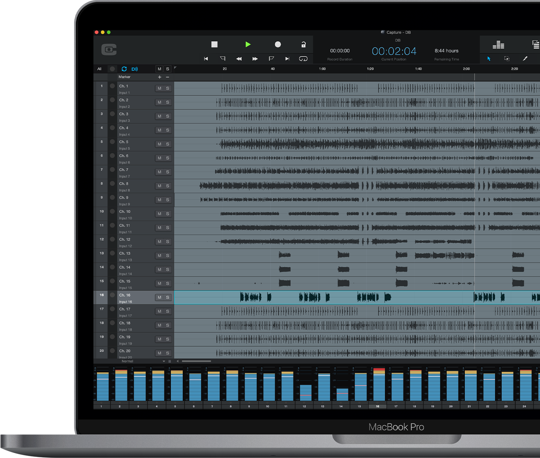
Task: Return to start with skip-back icon
Action: click(x=206, y=59)
